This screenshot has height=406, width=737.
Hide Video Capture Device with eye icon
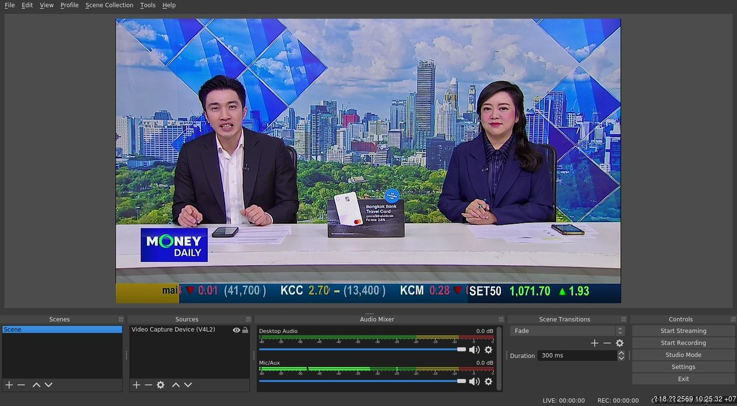[236, 330]
